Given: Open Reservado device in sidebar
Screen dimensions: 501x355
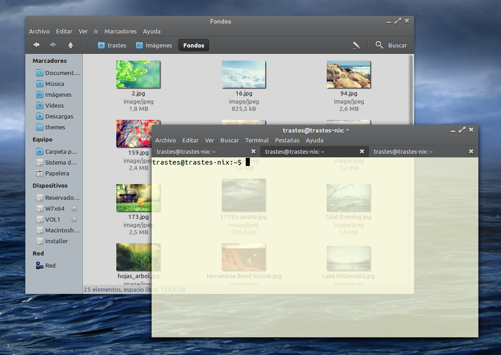Looking at the screenshot, I should coord(58,198).
